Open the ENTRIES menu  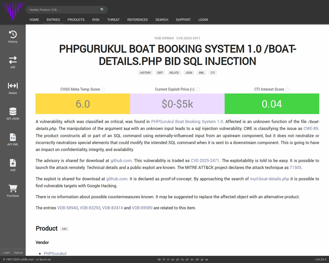53,20
